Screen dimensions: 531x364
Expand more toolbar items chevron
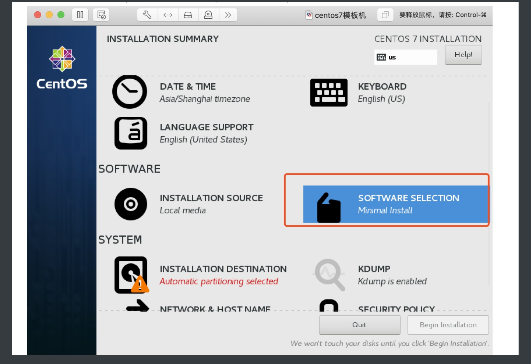[228, 15]
